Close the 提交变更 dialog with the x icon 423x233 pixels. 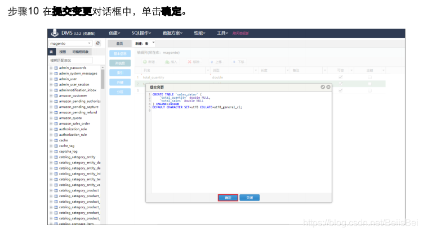[x=328, y=87]
